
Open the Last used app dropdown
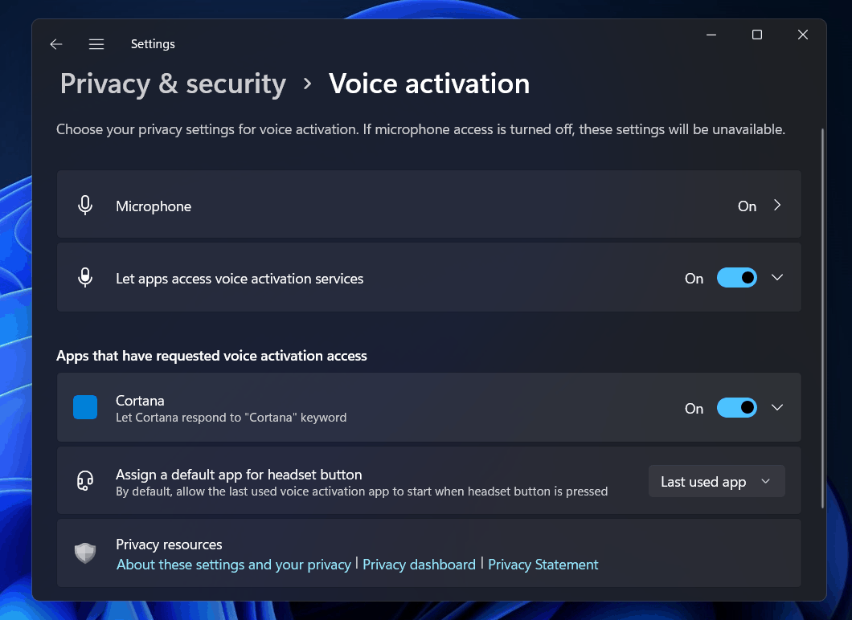click(x=716, y=482)
